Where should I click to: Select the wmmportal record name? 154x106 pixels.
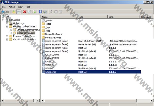click(x=51, y=72)
